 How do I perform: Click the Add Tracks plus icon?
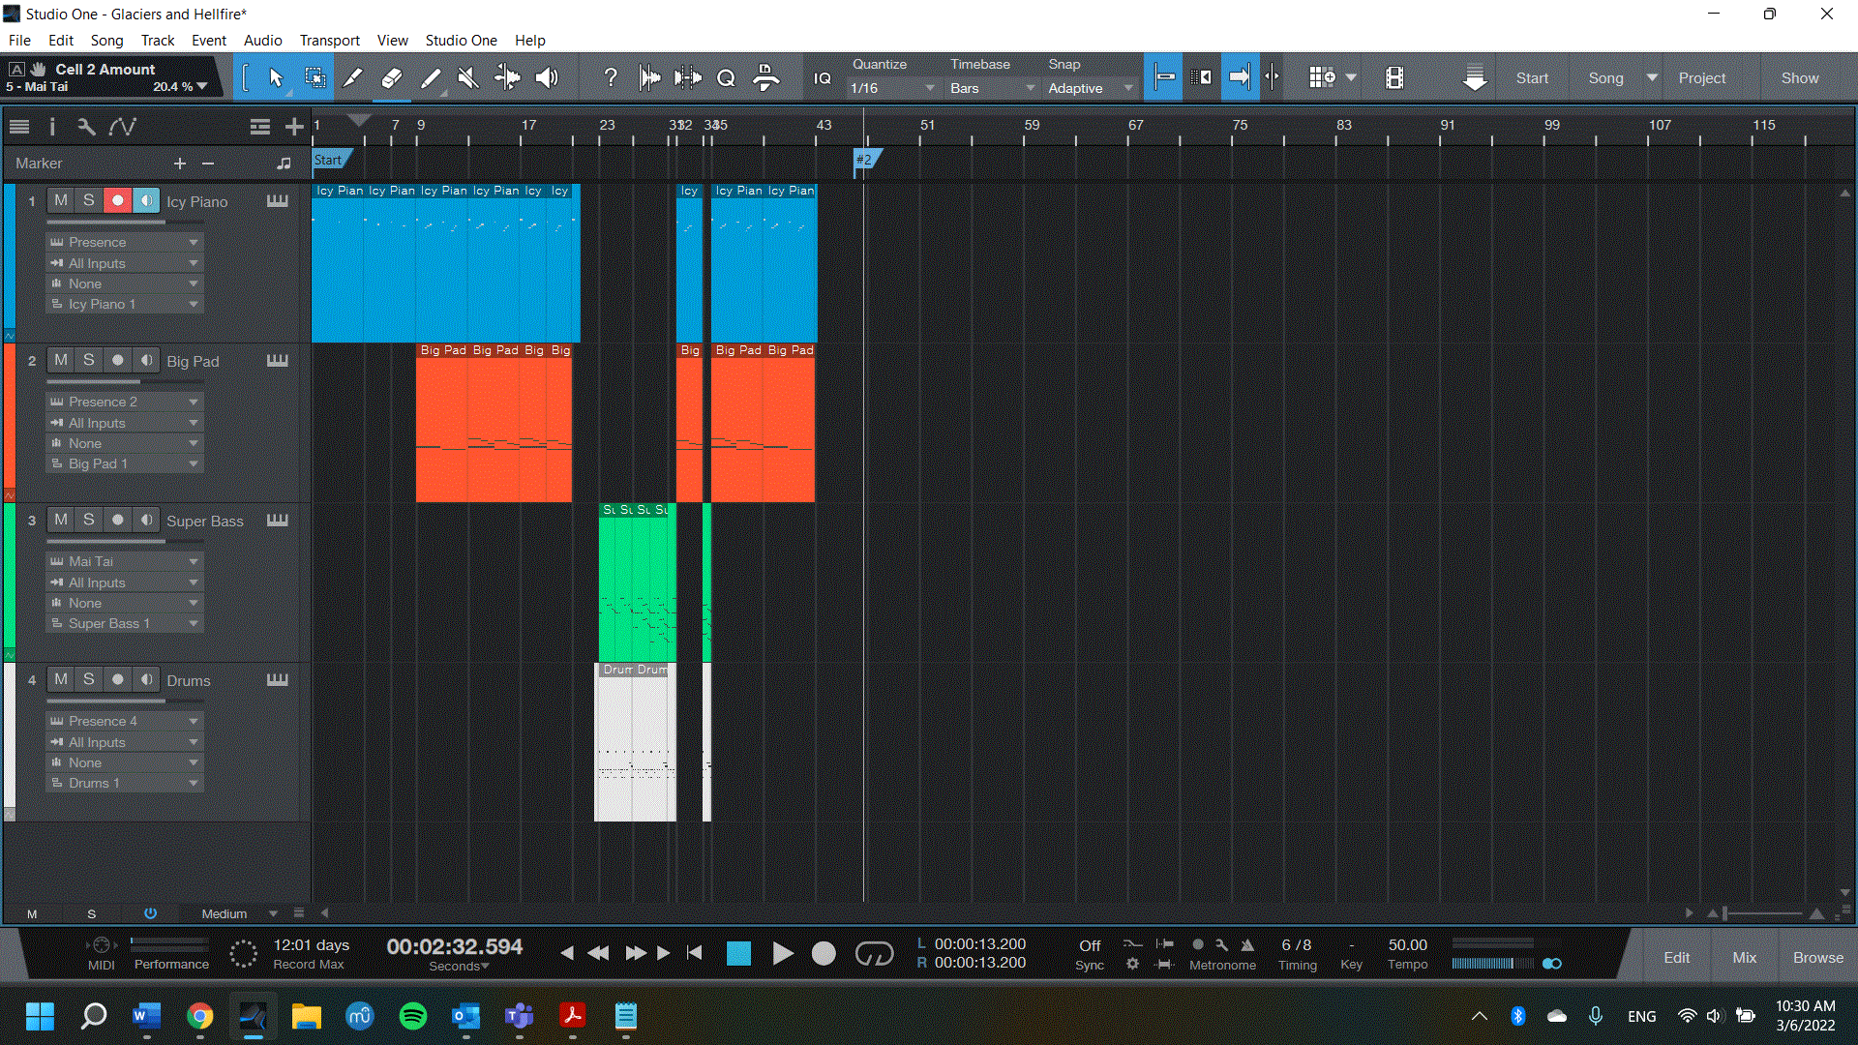pos(294,127)
